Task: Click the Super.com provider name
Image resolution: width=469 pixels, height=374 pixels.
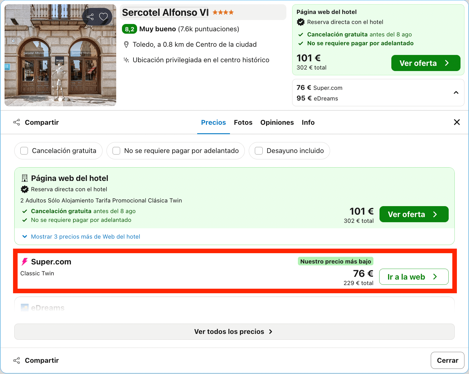Action: point(51,262)
